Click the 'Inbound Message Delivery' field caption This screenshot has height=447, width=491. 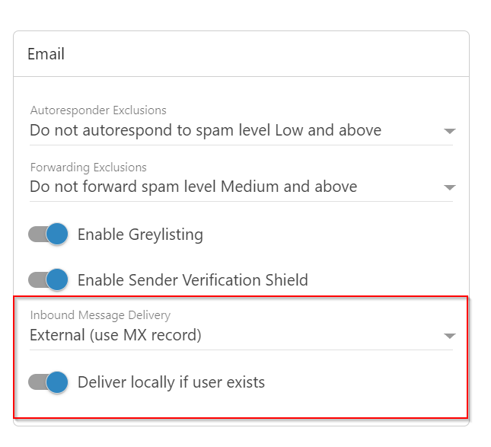pyautogui.click(x=100, y=315)
